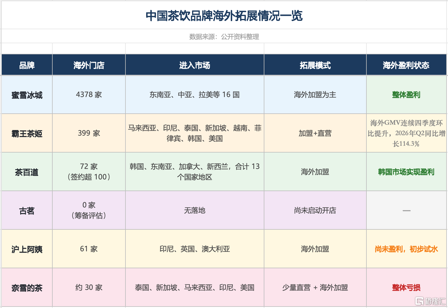Select the 尚未启动开店 cell
This screenshot has height=308, width=448.
coord(315,210)
